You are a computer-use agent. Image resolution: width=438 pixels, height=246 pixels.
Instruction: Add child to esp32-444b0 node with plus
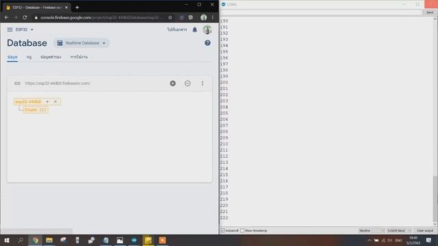pyautogui.click(x=47, y=102)
